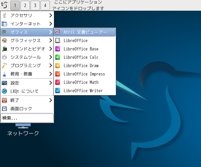Click the Sound and Video (サウンドとビデオ) icon
The height and width of the screenshot is (167, 201).
(x=4, y=49)
